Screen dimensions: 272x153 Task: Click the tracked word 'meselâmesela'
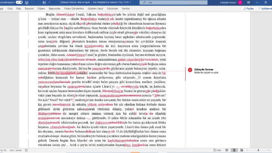61,104
